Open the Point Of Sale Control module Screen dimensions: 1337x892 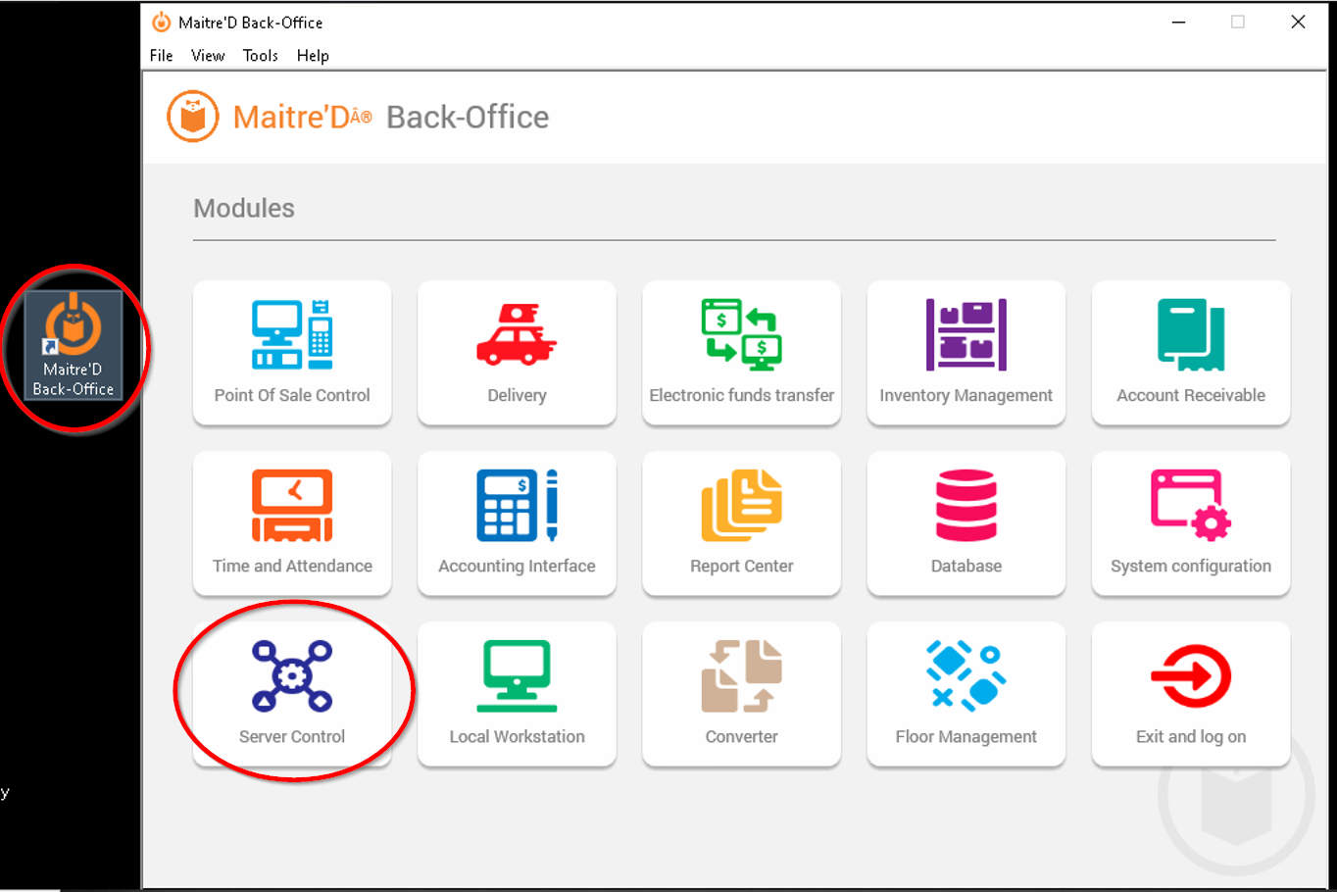[x=292, y=353]
